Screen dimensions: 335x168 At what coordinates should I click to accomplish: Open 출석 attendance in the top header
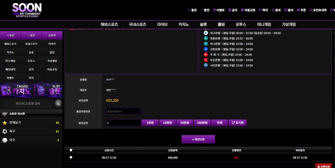click(x=289, y=10)
